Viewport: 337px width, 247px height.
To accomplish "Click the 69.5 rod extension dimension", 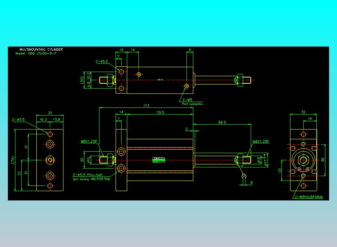I will (x=222, y=122).
